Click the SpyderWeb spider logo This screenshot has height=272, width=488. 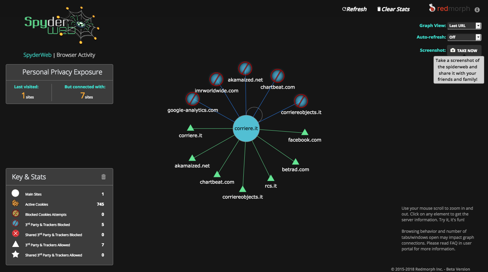61,25
